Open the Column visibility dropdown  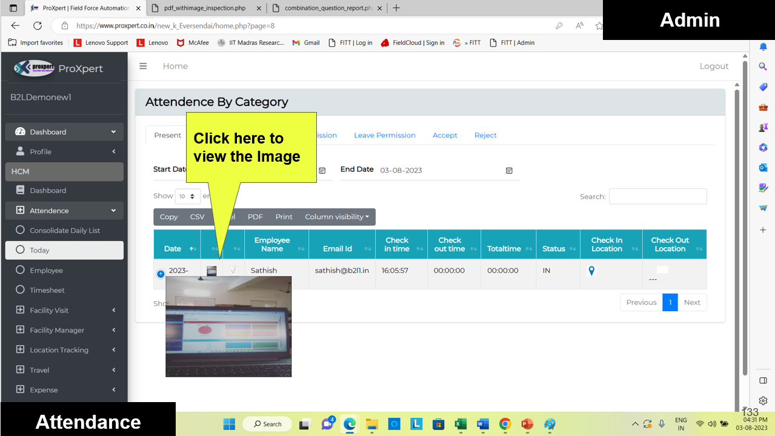pos(336,217)
